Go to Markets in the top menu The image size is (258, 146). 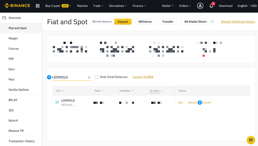click(82, 6)
